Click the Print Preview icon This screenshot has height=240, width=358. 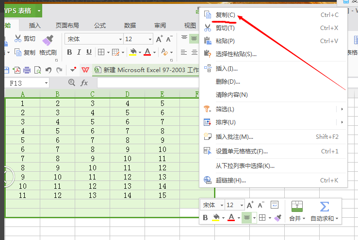[x=37, y=70]
